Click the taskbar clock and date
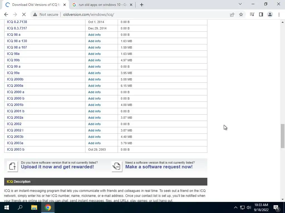 coord(261,207)
